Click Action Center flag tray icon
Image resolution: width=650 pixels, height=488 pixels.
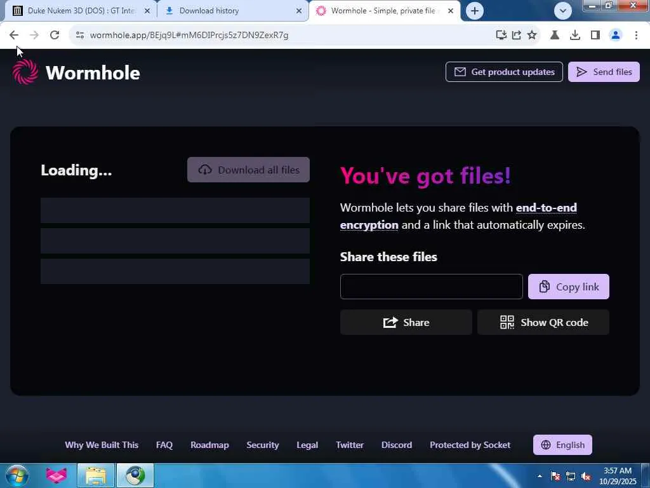(555, 476)
